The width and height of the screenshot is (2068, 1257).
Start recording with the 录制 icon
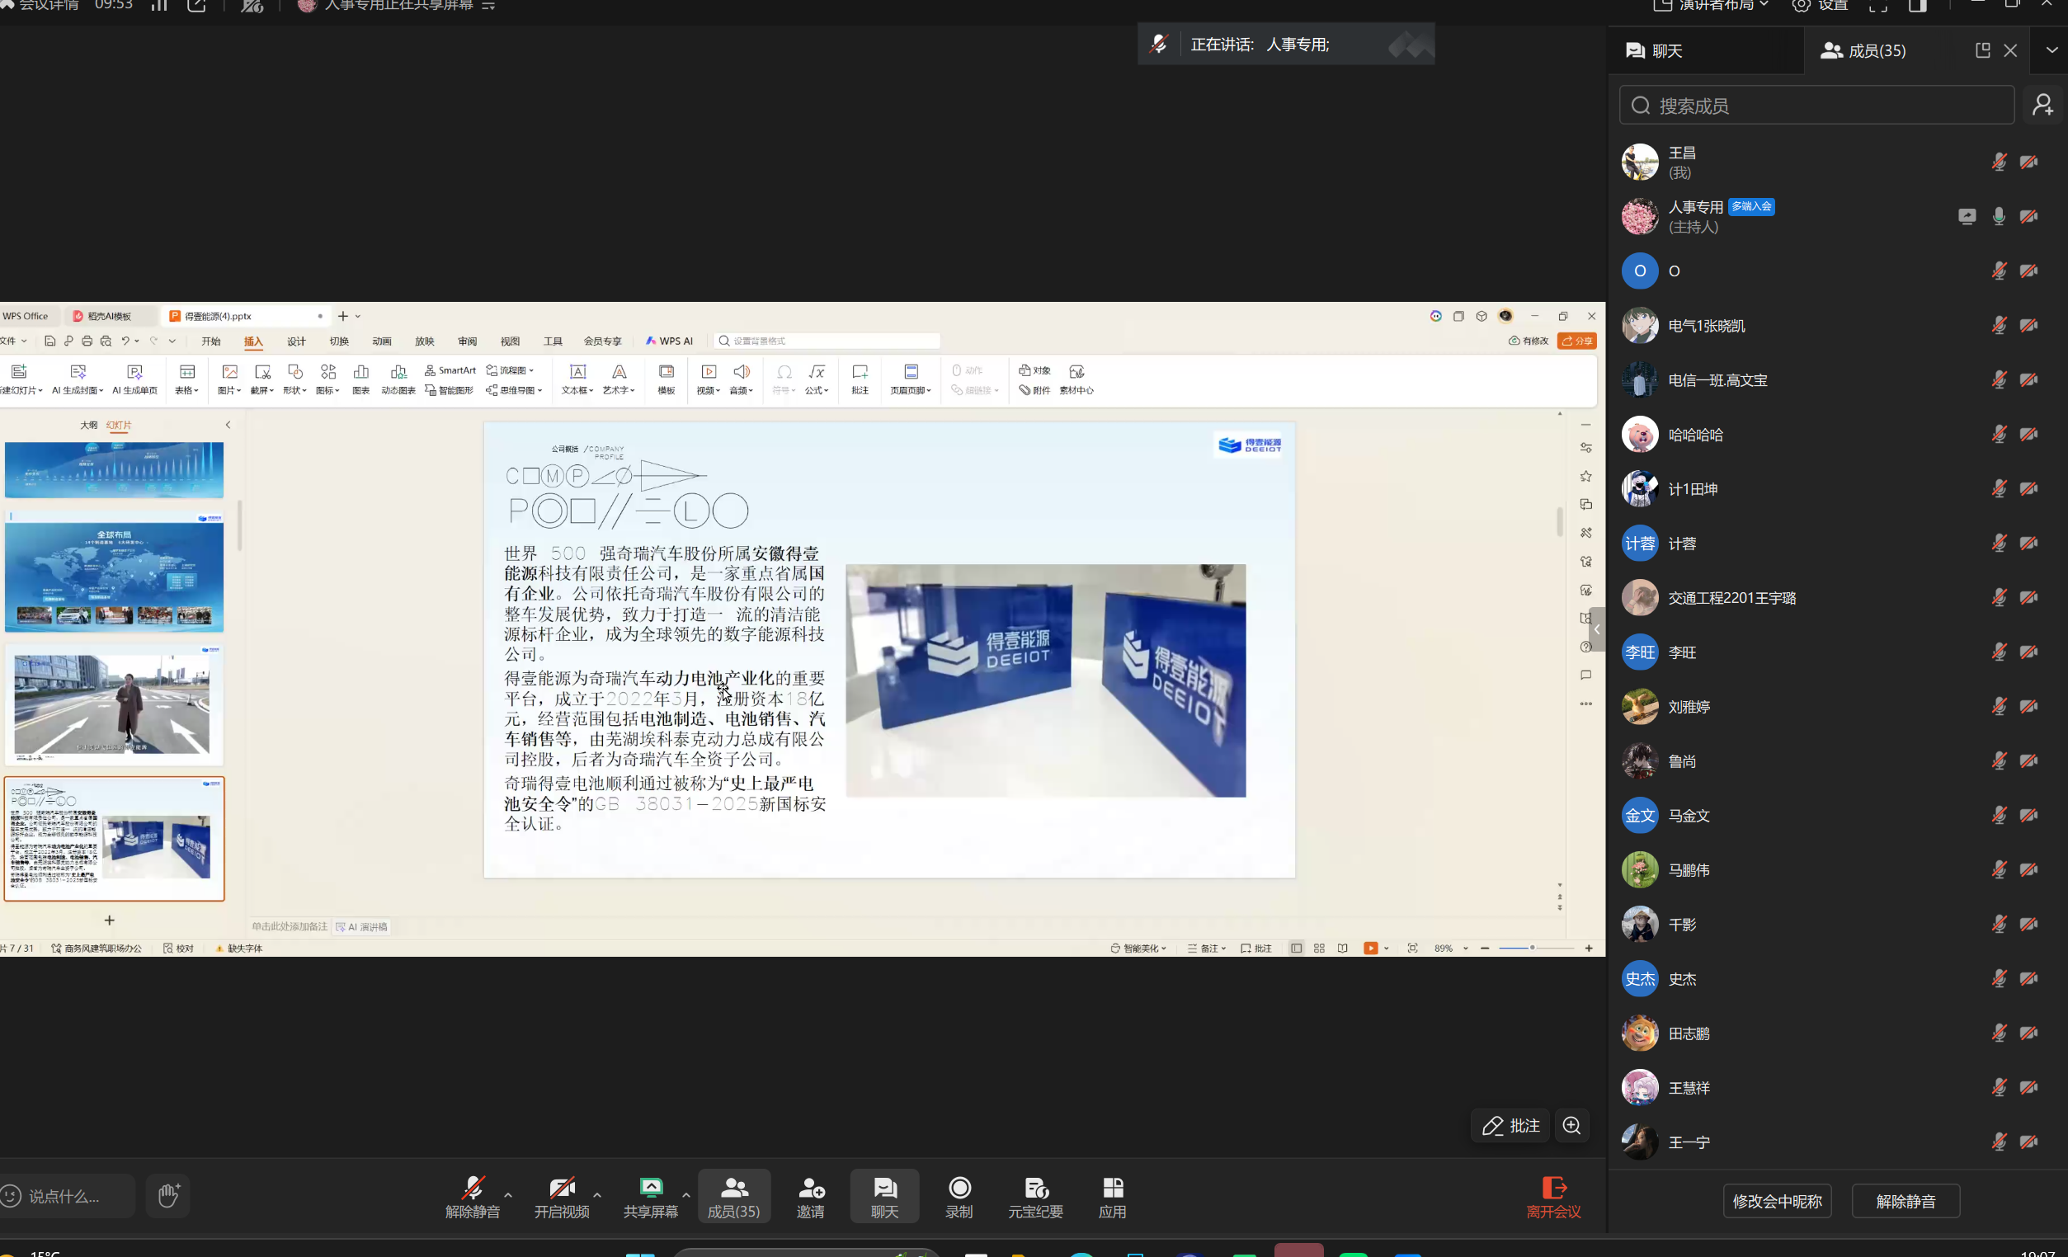pos(959,1196)
